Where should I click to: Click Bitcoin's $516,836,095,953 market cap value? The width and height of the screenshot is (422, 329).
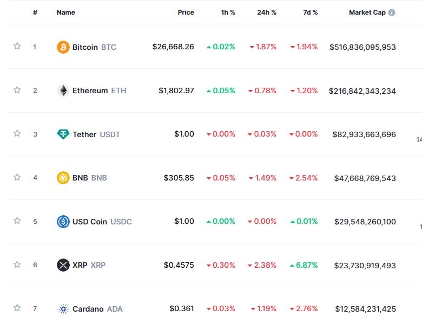click(362, 47)
